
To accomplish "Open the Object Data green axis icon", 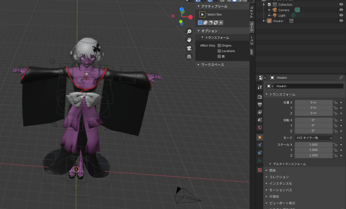I will [x=260, y=160].
